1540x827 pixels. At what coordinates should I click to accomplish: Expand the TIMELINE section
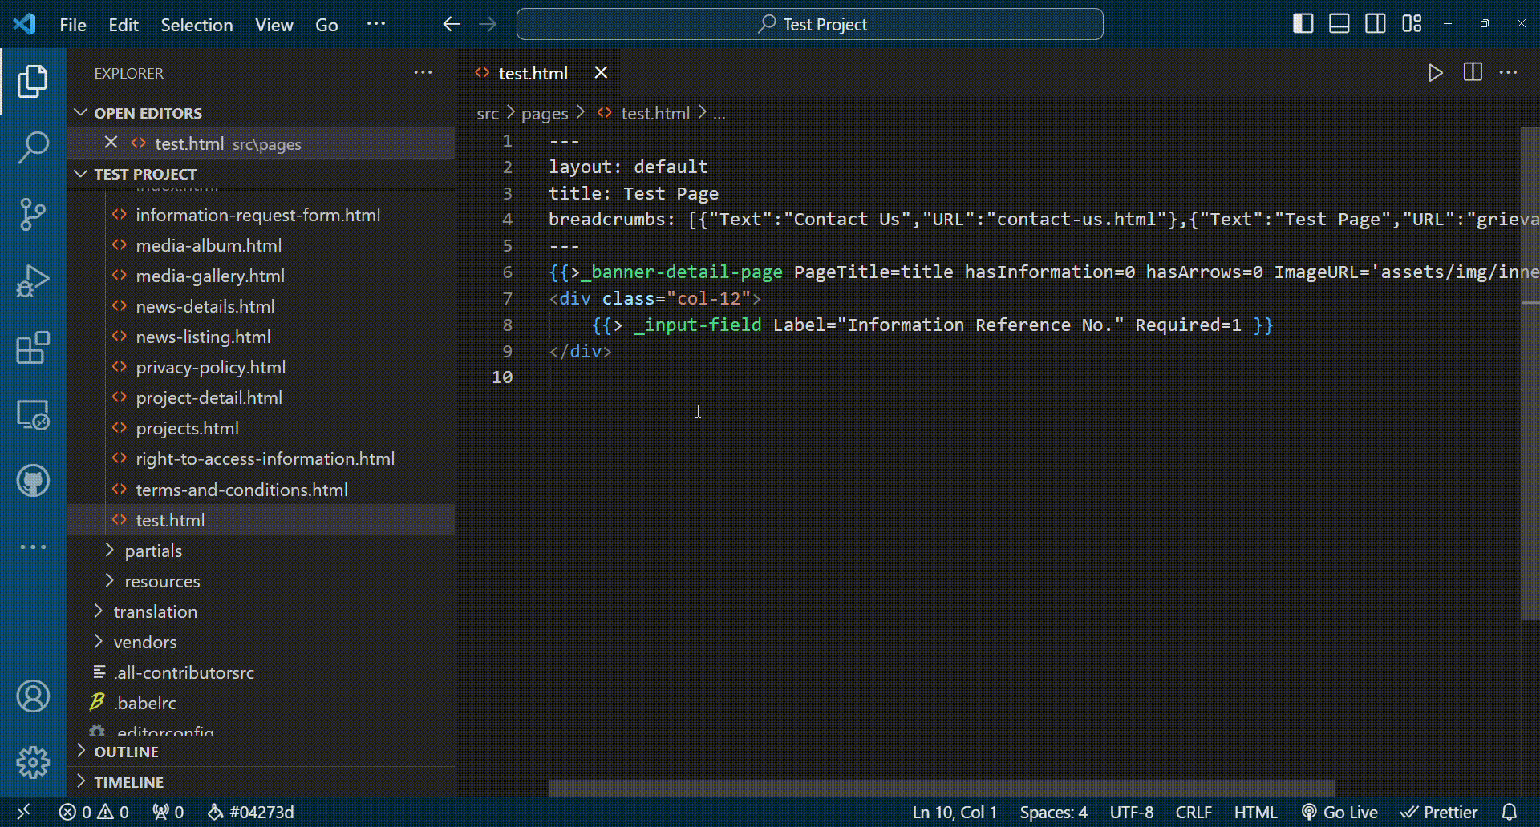click(261, 782)
